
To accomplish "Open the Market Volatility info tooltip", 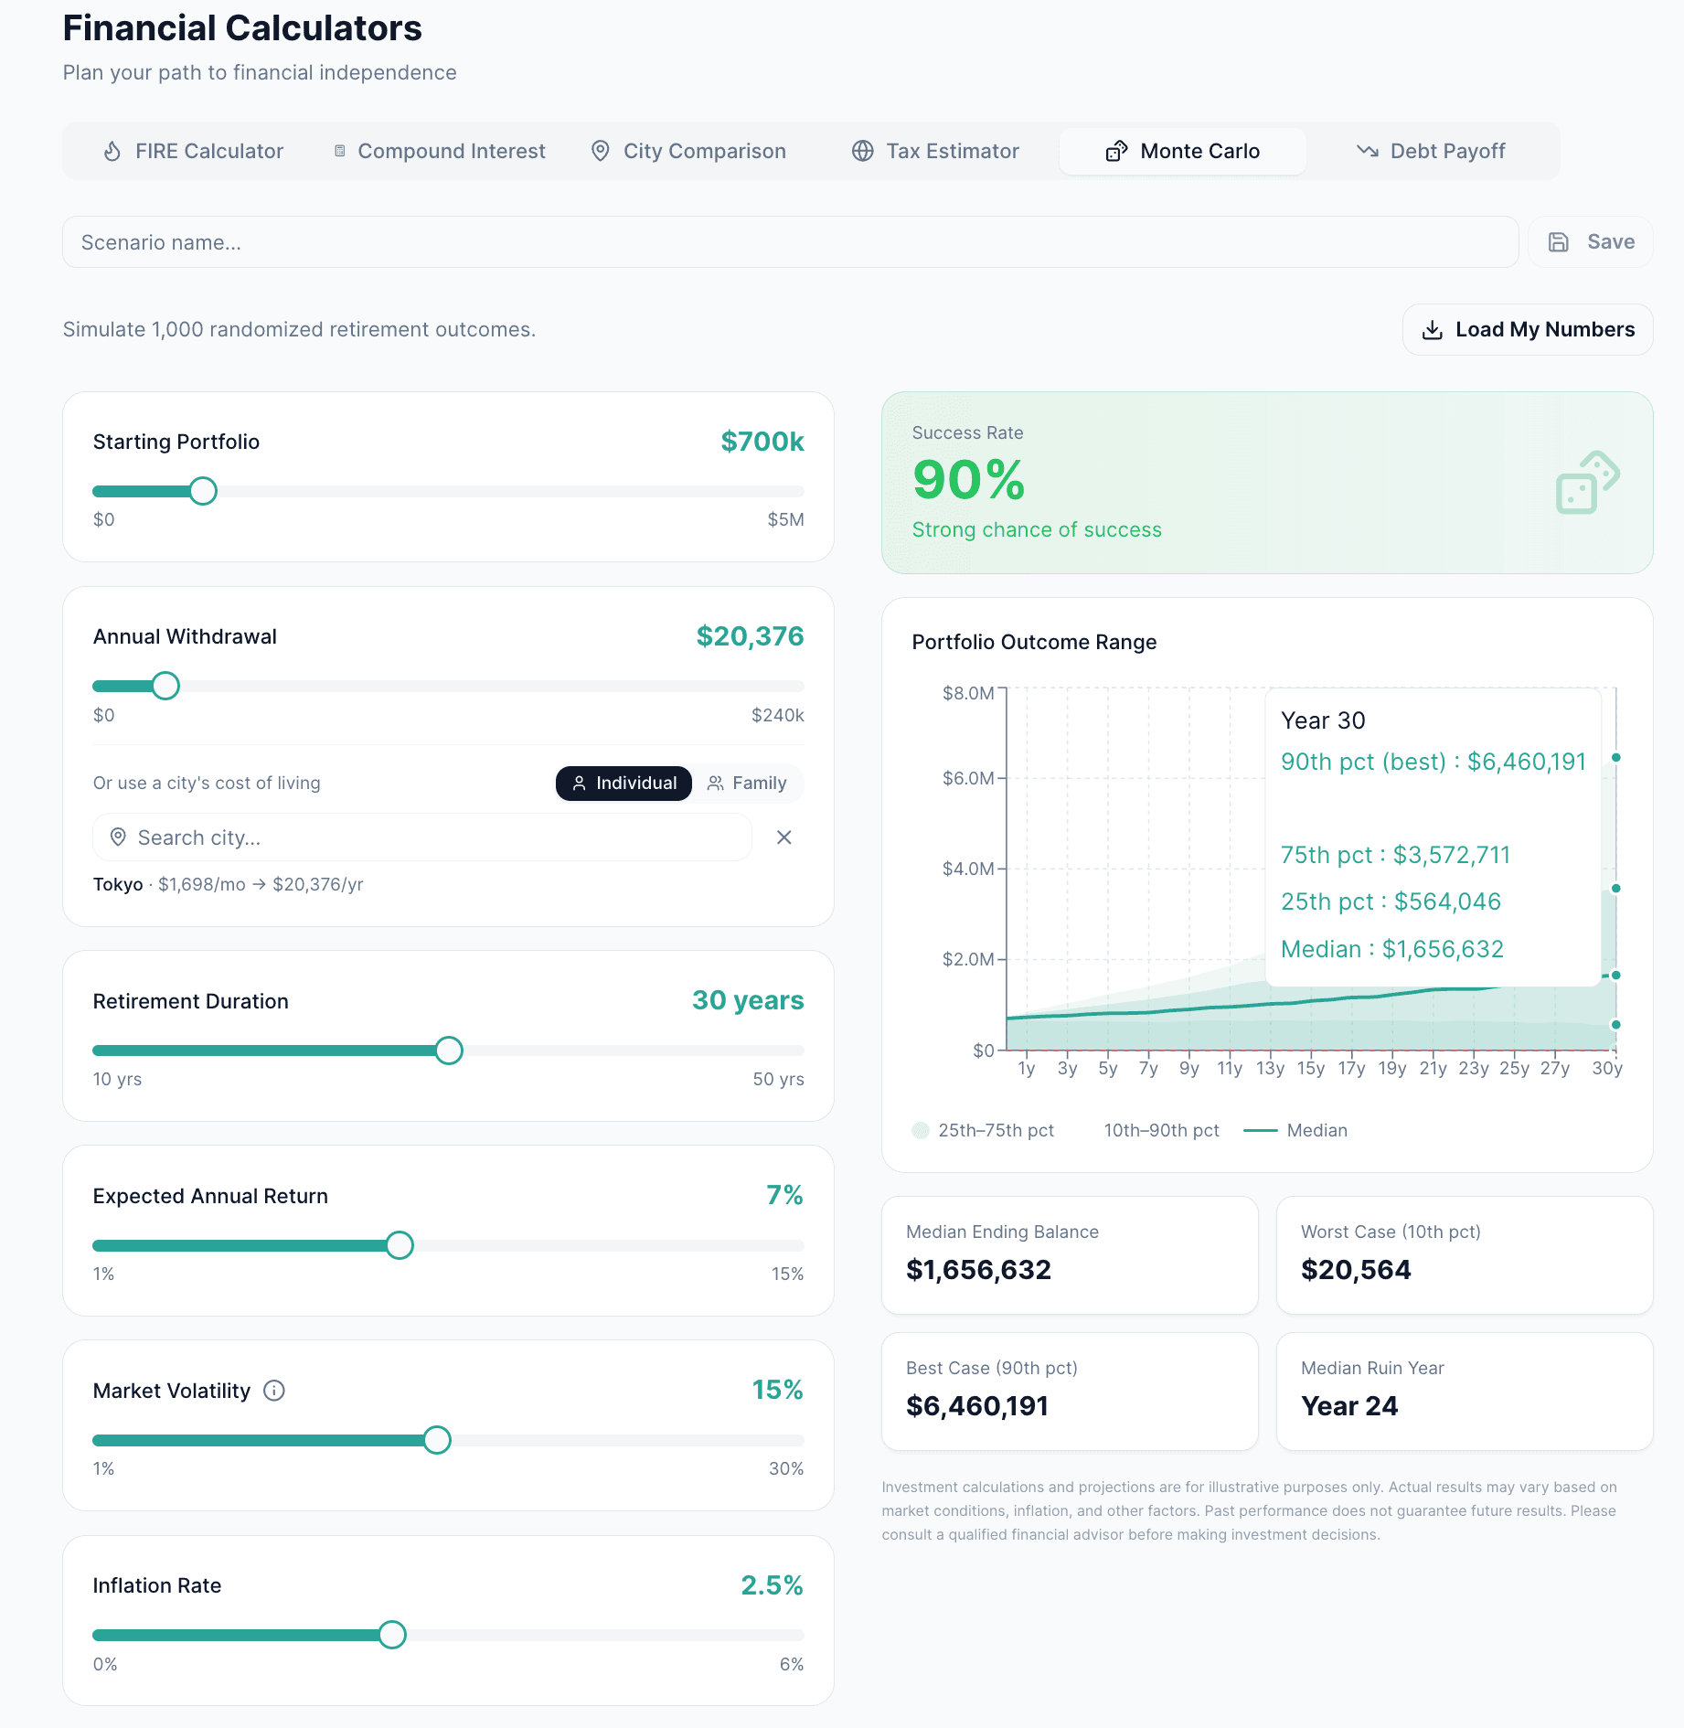I will 272,1391.
